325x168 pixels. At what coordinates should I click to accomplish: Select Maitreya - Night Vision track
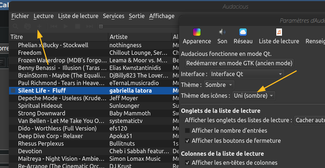(x=61, y=159)
